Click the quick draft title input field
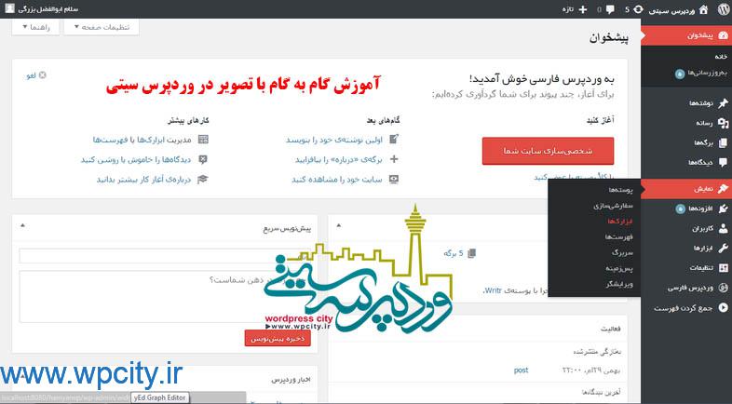The width and height of the screenshot is (732, 404). [164, 256]
